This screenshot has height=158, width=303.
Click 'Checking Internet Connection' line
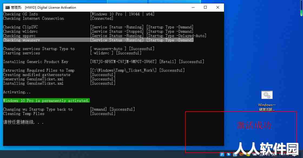(x=34, y=19)
